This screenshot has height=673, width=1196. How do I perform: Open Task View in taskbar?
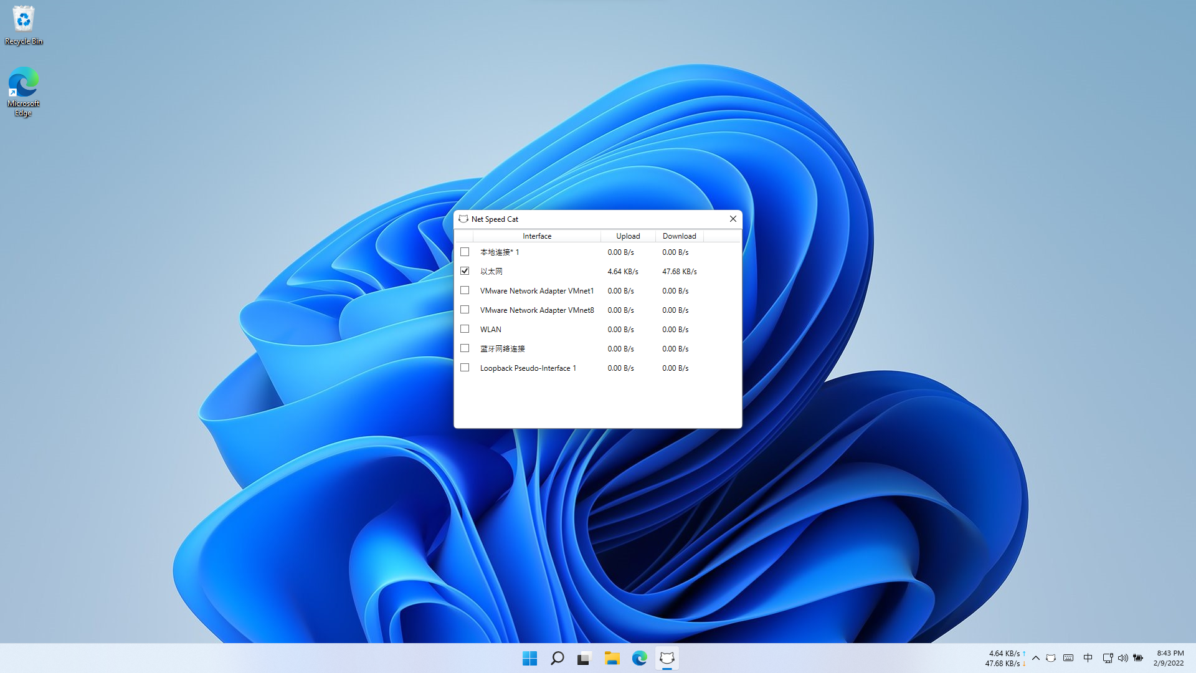(x=584, y=658)
